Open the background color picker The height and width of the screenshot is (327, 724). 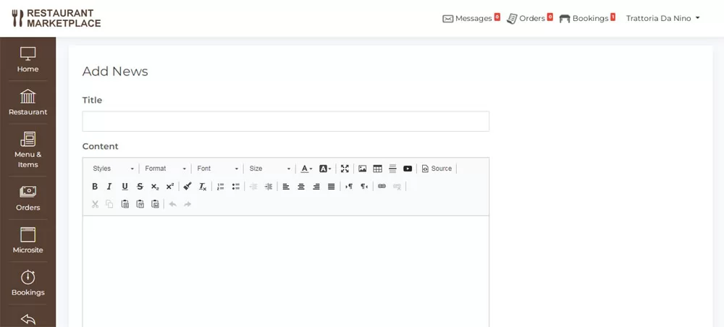325,169
